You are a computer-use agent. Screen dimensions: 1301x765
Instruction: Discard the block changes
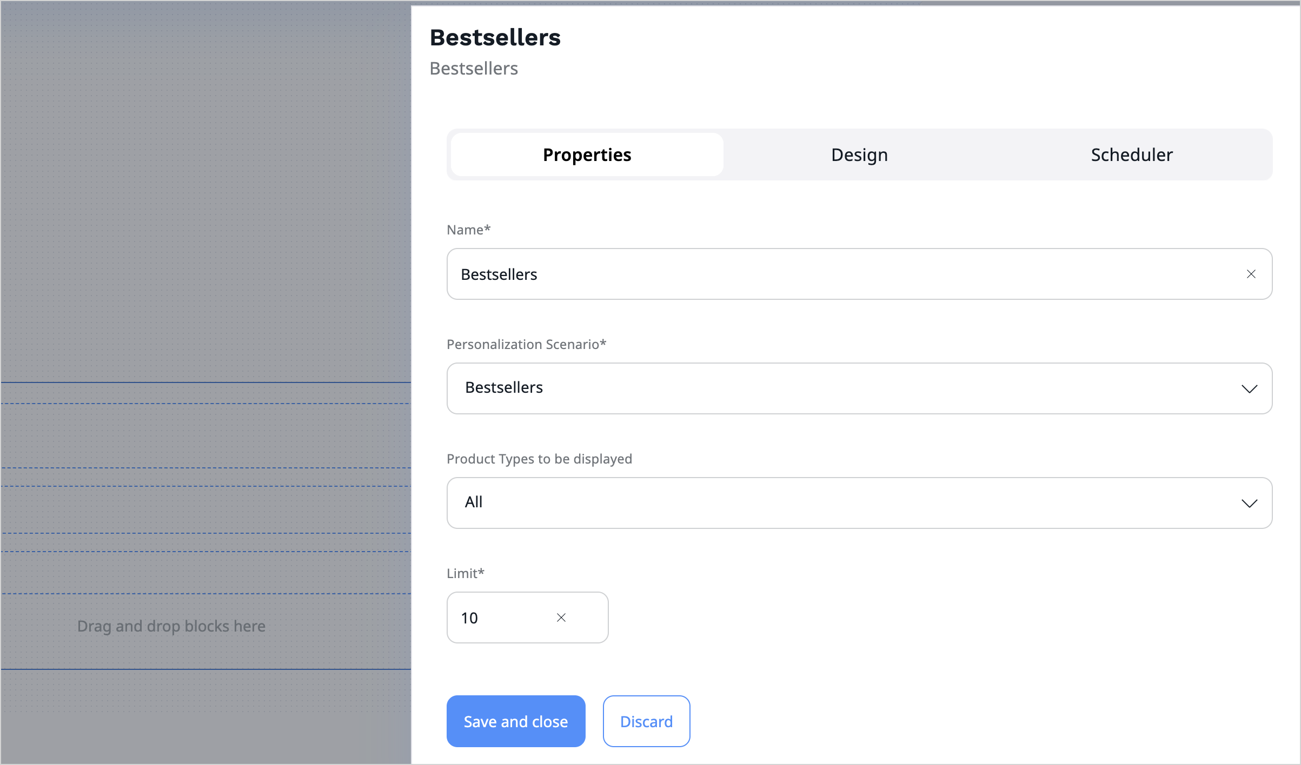point(646,721)
